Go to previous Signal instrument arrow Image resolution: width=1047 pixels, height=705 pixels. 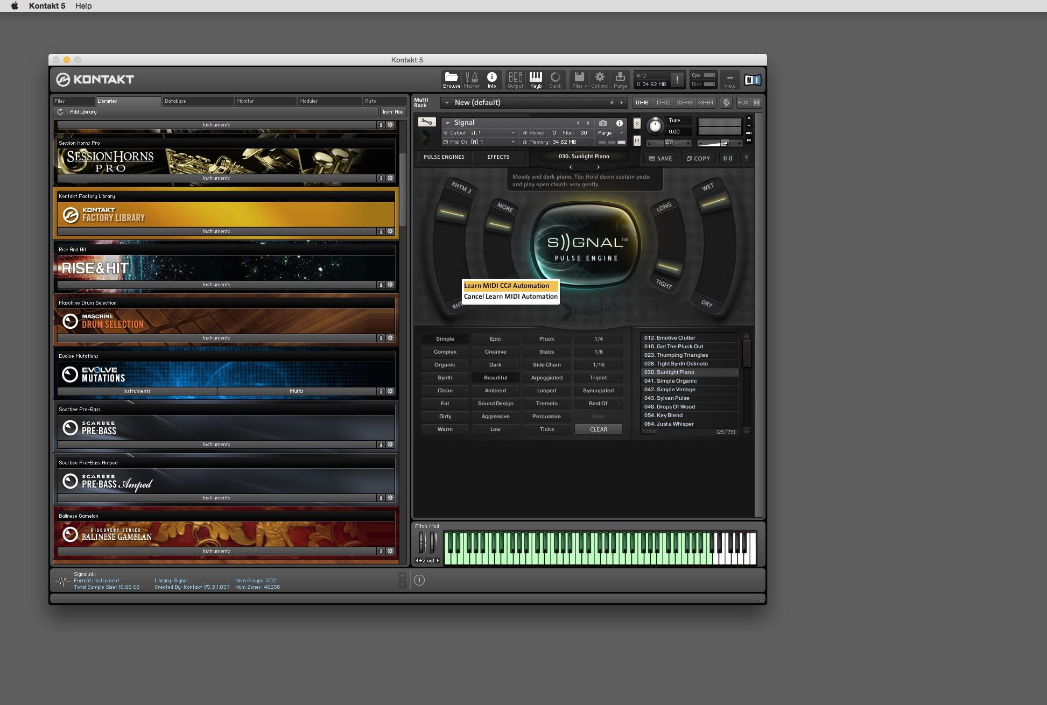[578, 123]
